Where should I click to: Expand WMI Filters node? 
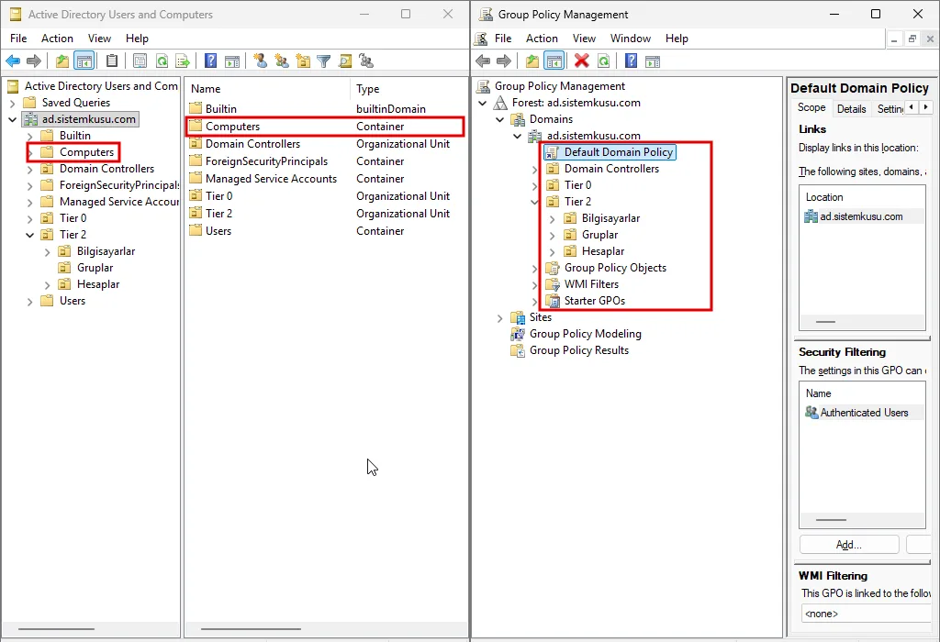[535, 285]
